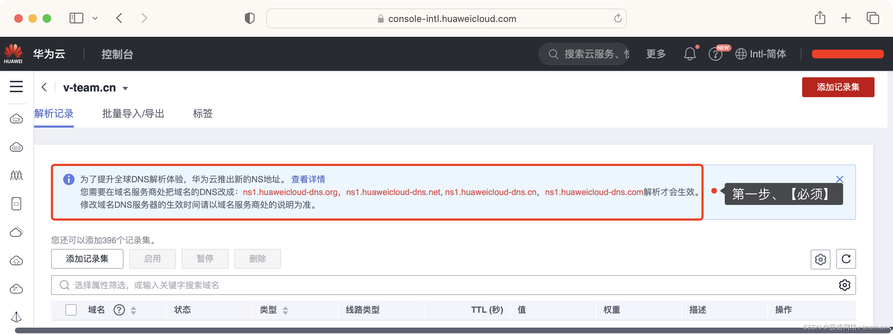Viewport: 893px width, 334px height.
Task: Click the red 添加记录集 button
Action: click(x=838, y=87)
